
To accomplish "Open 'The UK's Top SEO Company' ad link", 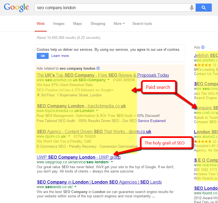I will (x=103, y=75).
